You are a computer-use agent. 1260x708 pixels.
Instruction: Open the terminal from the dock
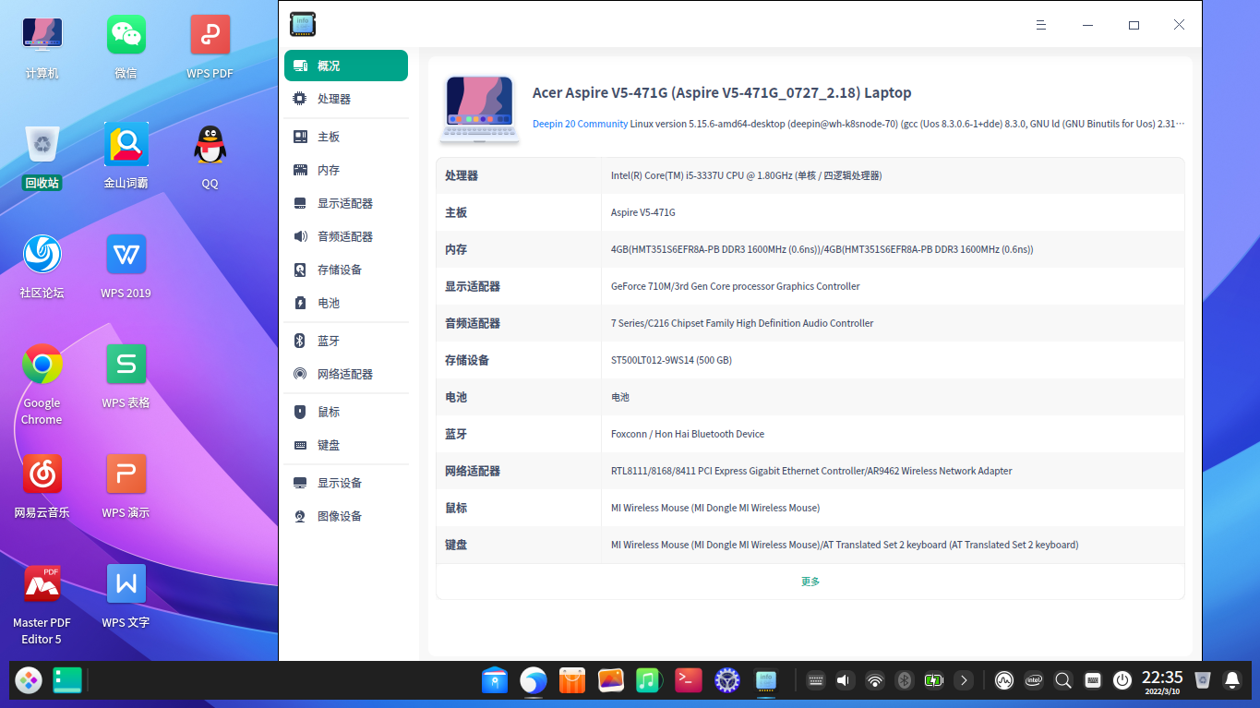[689, 680]
